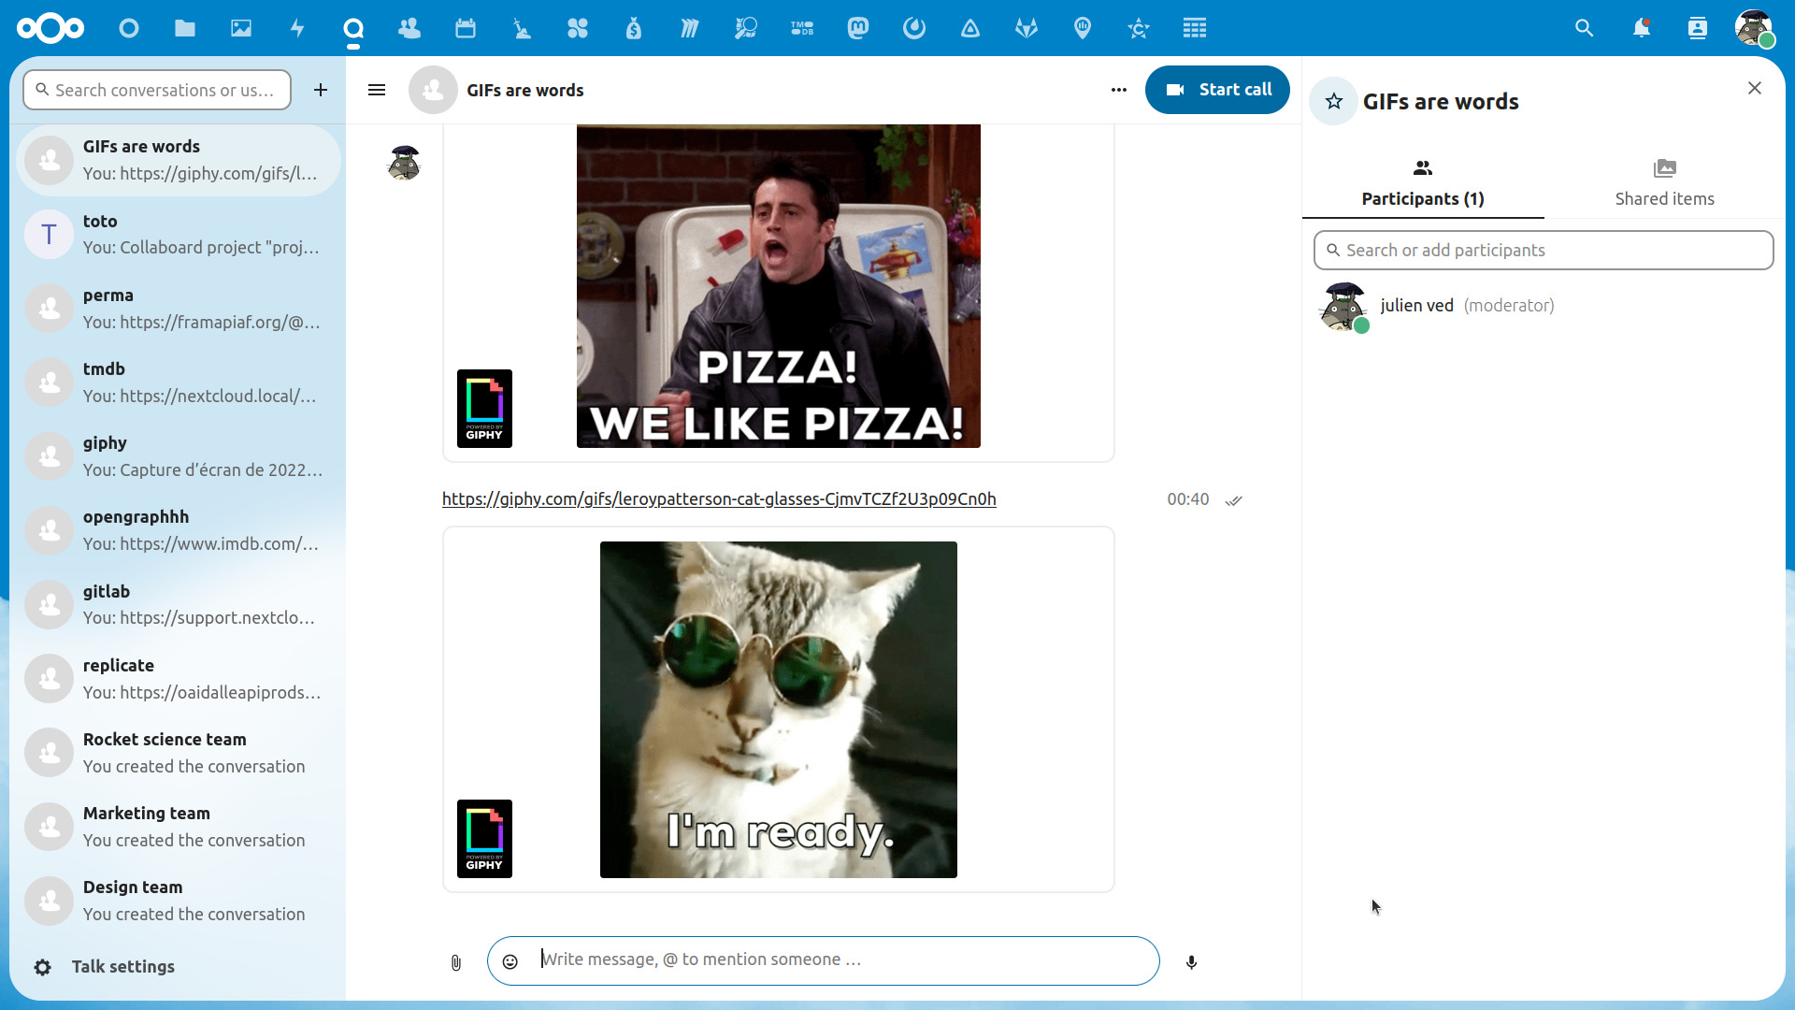The height and width of the screenshot is (1010, 1795).
Task: Click the I'm ready cat GIF
Action: (778, 710)
